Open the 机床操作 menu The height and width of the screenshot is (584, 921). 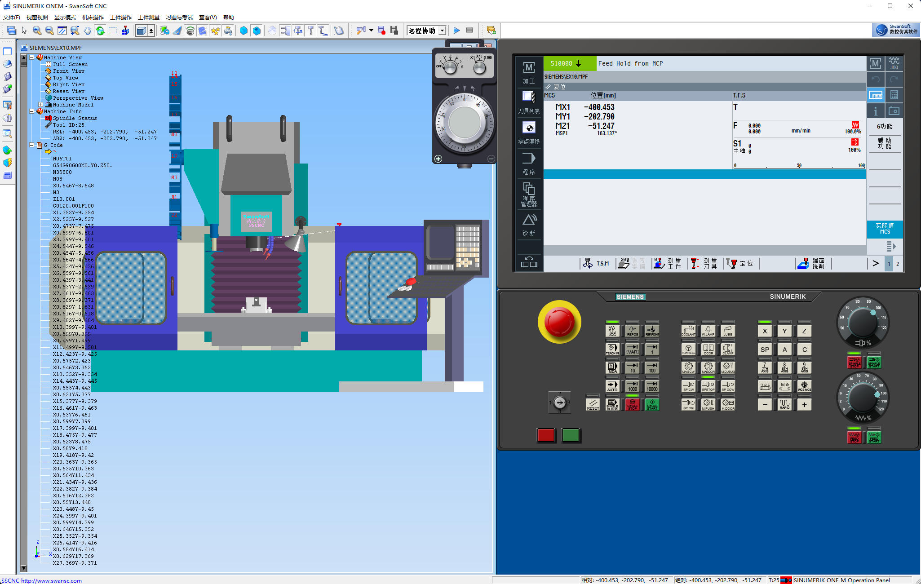(93, 17)
